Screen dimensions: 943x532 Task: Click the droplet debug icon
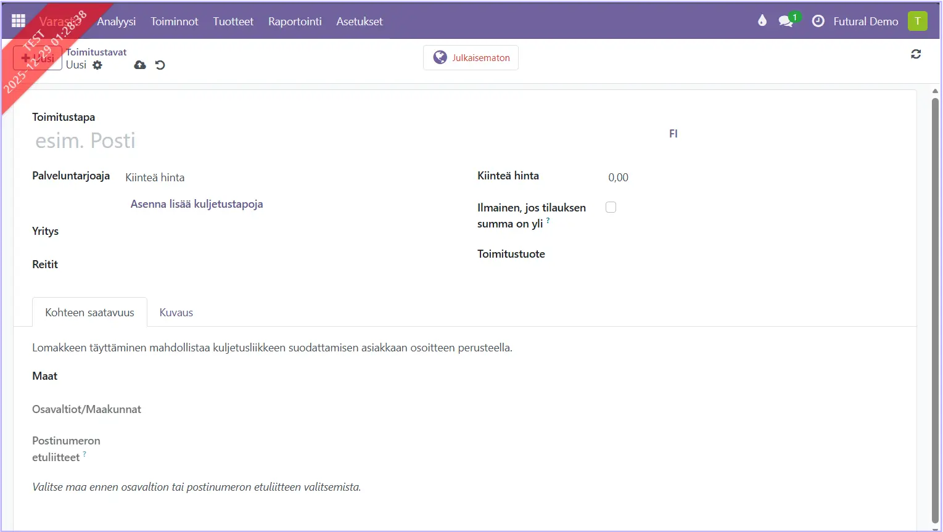tap(762, 21)
